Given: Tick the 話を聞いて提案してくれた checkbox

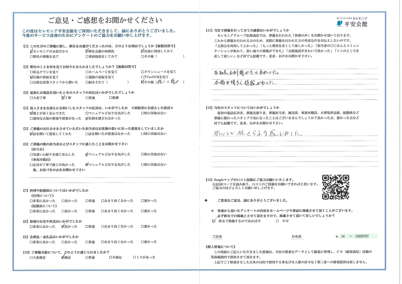Looking at the screenshot, I should (x=32, y=134).
